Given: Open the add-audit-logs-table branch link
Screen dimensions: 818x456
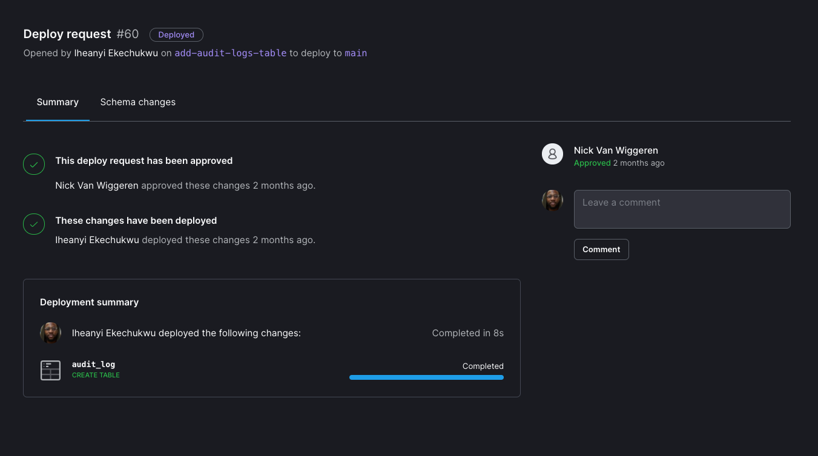Looking at the screenshot, I should [231, 53].
